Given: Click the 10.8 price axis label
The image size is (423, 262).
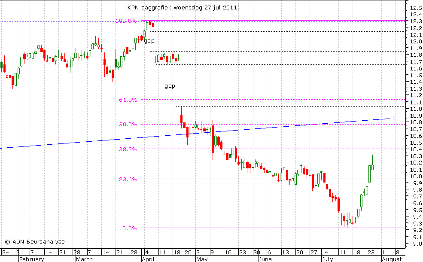Looking at the screenshot, I should pos(416,122).
